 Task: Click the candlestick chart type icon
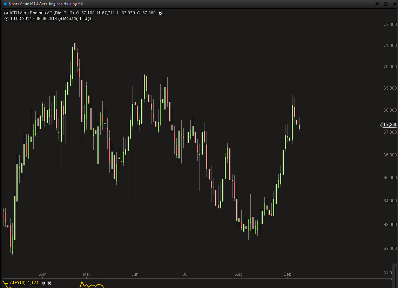[x=6, y=13]
